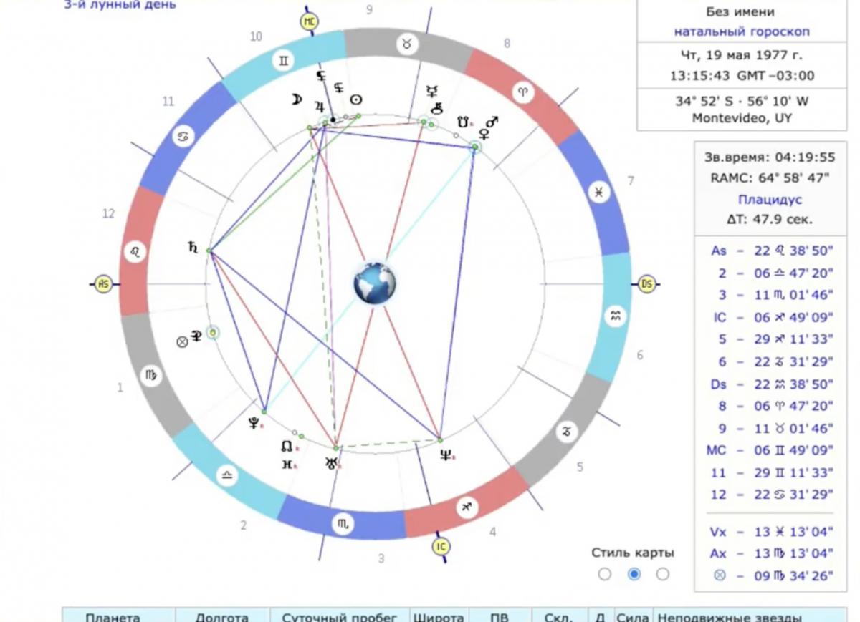Click the date 'Чт, 19 мая 1977 г.'
860x622 pixels.
click(741, 54)
